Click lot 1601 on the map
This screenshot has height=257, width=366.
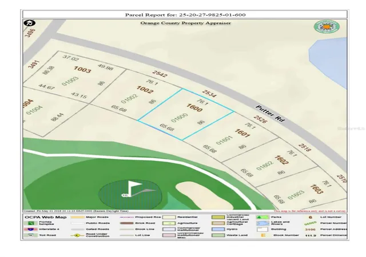pos(242,134)
